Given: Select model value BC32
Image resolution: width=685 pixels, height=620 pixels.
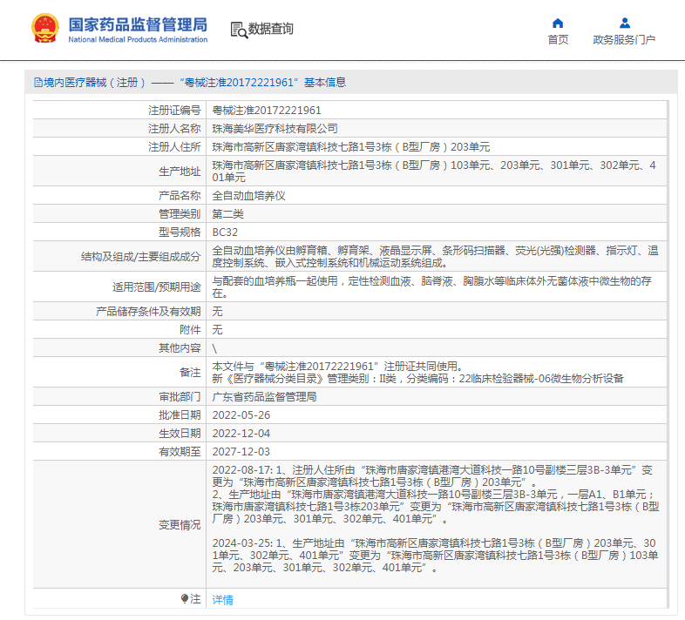Looking at the screenshot, I should pos(225,232).
